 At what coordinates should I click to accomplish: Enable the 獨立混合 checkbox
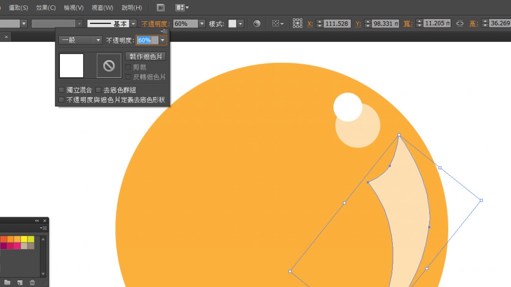[61, 90]
